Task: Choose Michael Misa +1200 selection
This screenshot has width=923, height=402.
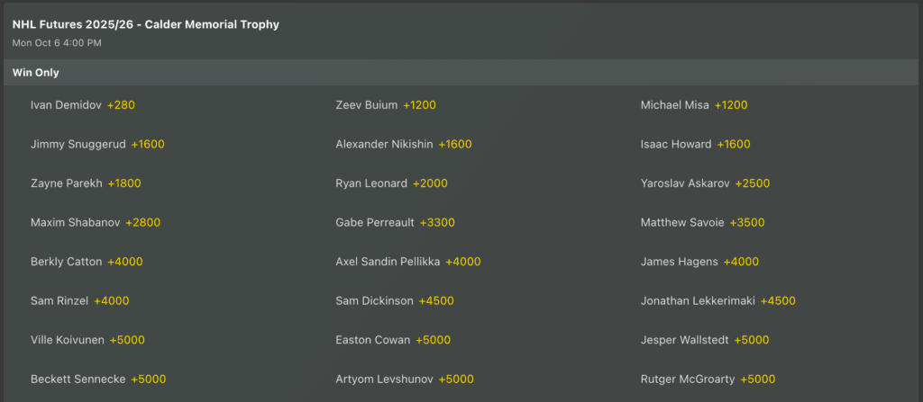Action: coord(731,105)
